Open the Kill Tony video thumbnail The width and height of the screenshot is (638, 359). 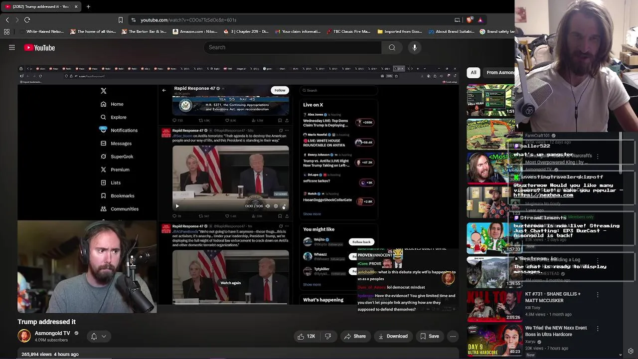pos(494,305)
